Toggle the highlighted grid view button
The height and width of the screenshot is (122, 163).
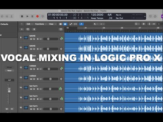point(65,24)
